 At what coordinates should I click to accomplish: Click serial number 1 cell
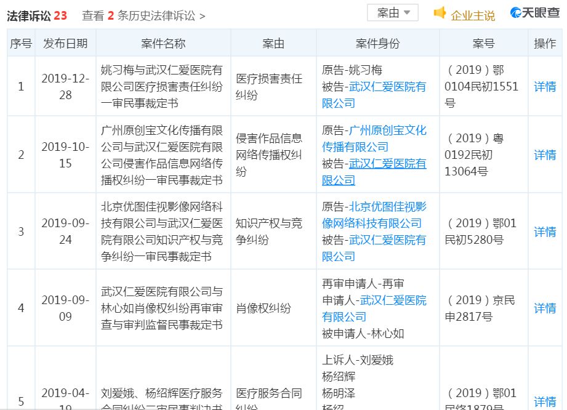pyautogui.click(x=21, y=86)
